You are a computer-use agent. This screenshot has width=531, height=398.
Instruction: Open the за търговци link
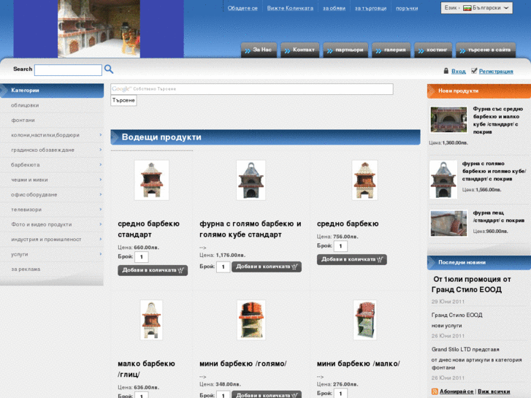pos(370,8)
